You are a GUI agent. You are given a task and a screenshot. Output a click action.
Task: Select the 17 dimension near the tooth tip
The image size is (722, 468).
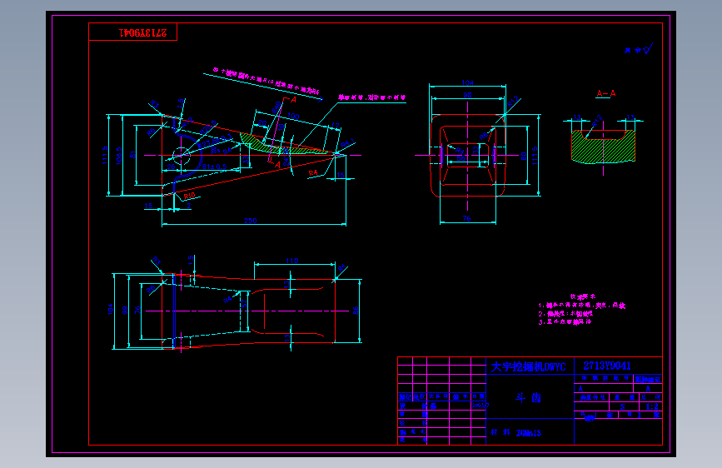[x=335, y=125]
